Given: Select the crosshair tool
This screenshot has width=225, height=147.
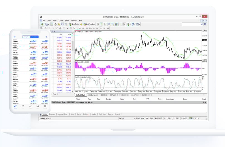Looking at the screenshot, I should 45,28.
